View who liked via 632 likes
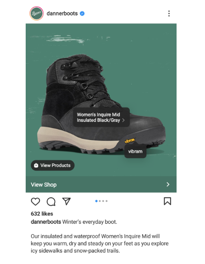This screenshot has width=205, height=264. click(42, 213)
